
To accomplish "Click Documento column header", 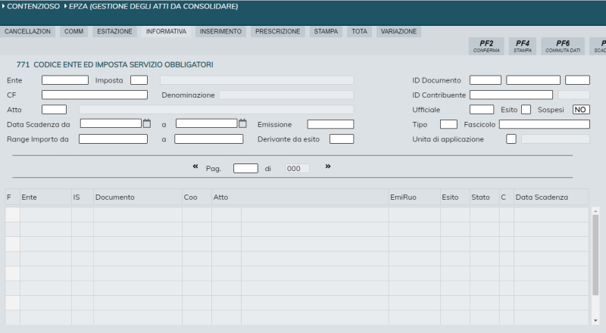I will point(138,197).
